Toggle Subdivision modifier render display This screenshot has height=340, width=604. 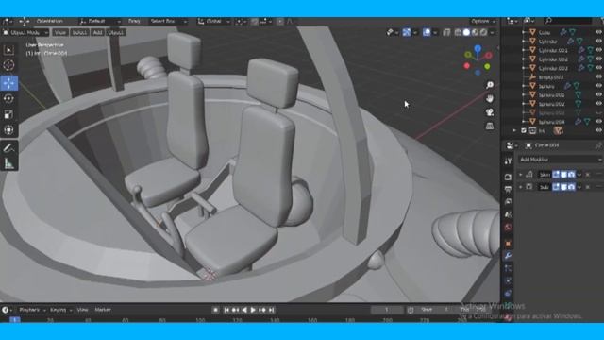(x=571, y=187)
